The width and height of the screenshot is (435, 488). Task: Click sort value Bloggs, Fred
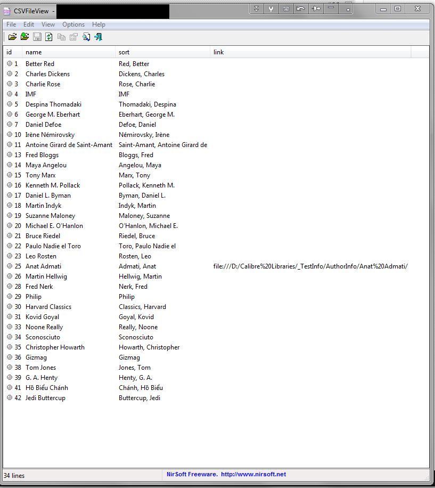coord(136,154)
